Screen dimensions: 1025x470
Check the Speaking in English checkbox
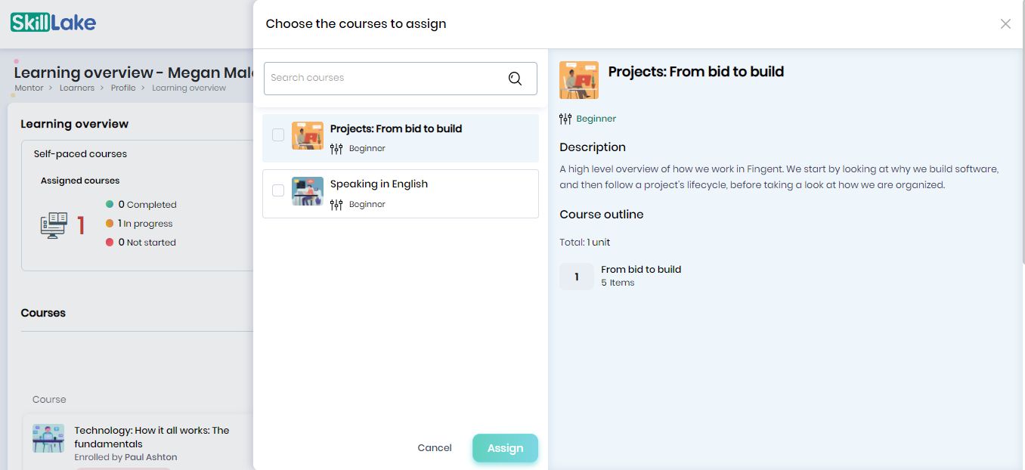tap(278, 190)
